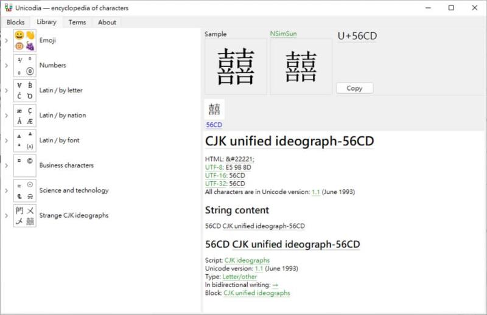Open the NSimSun font link
This screenshot has width=487, height=315.
coord(283,33)
